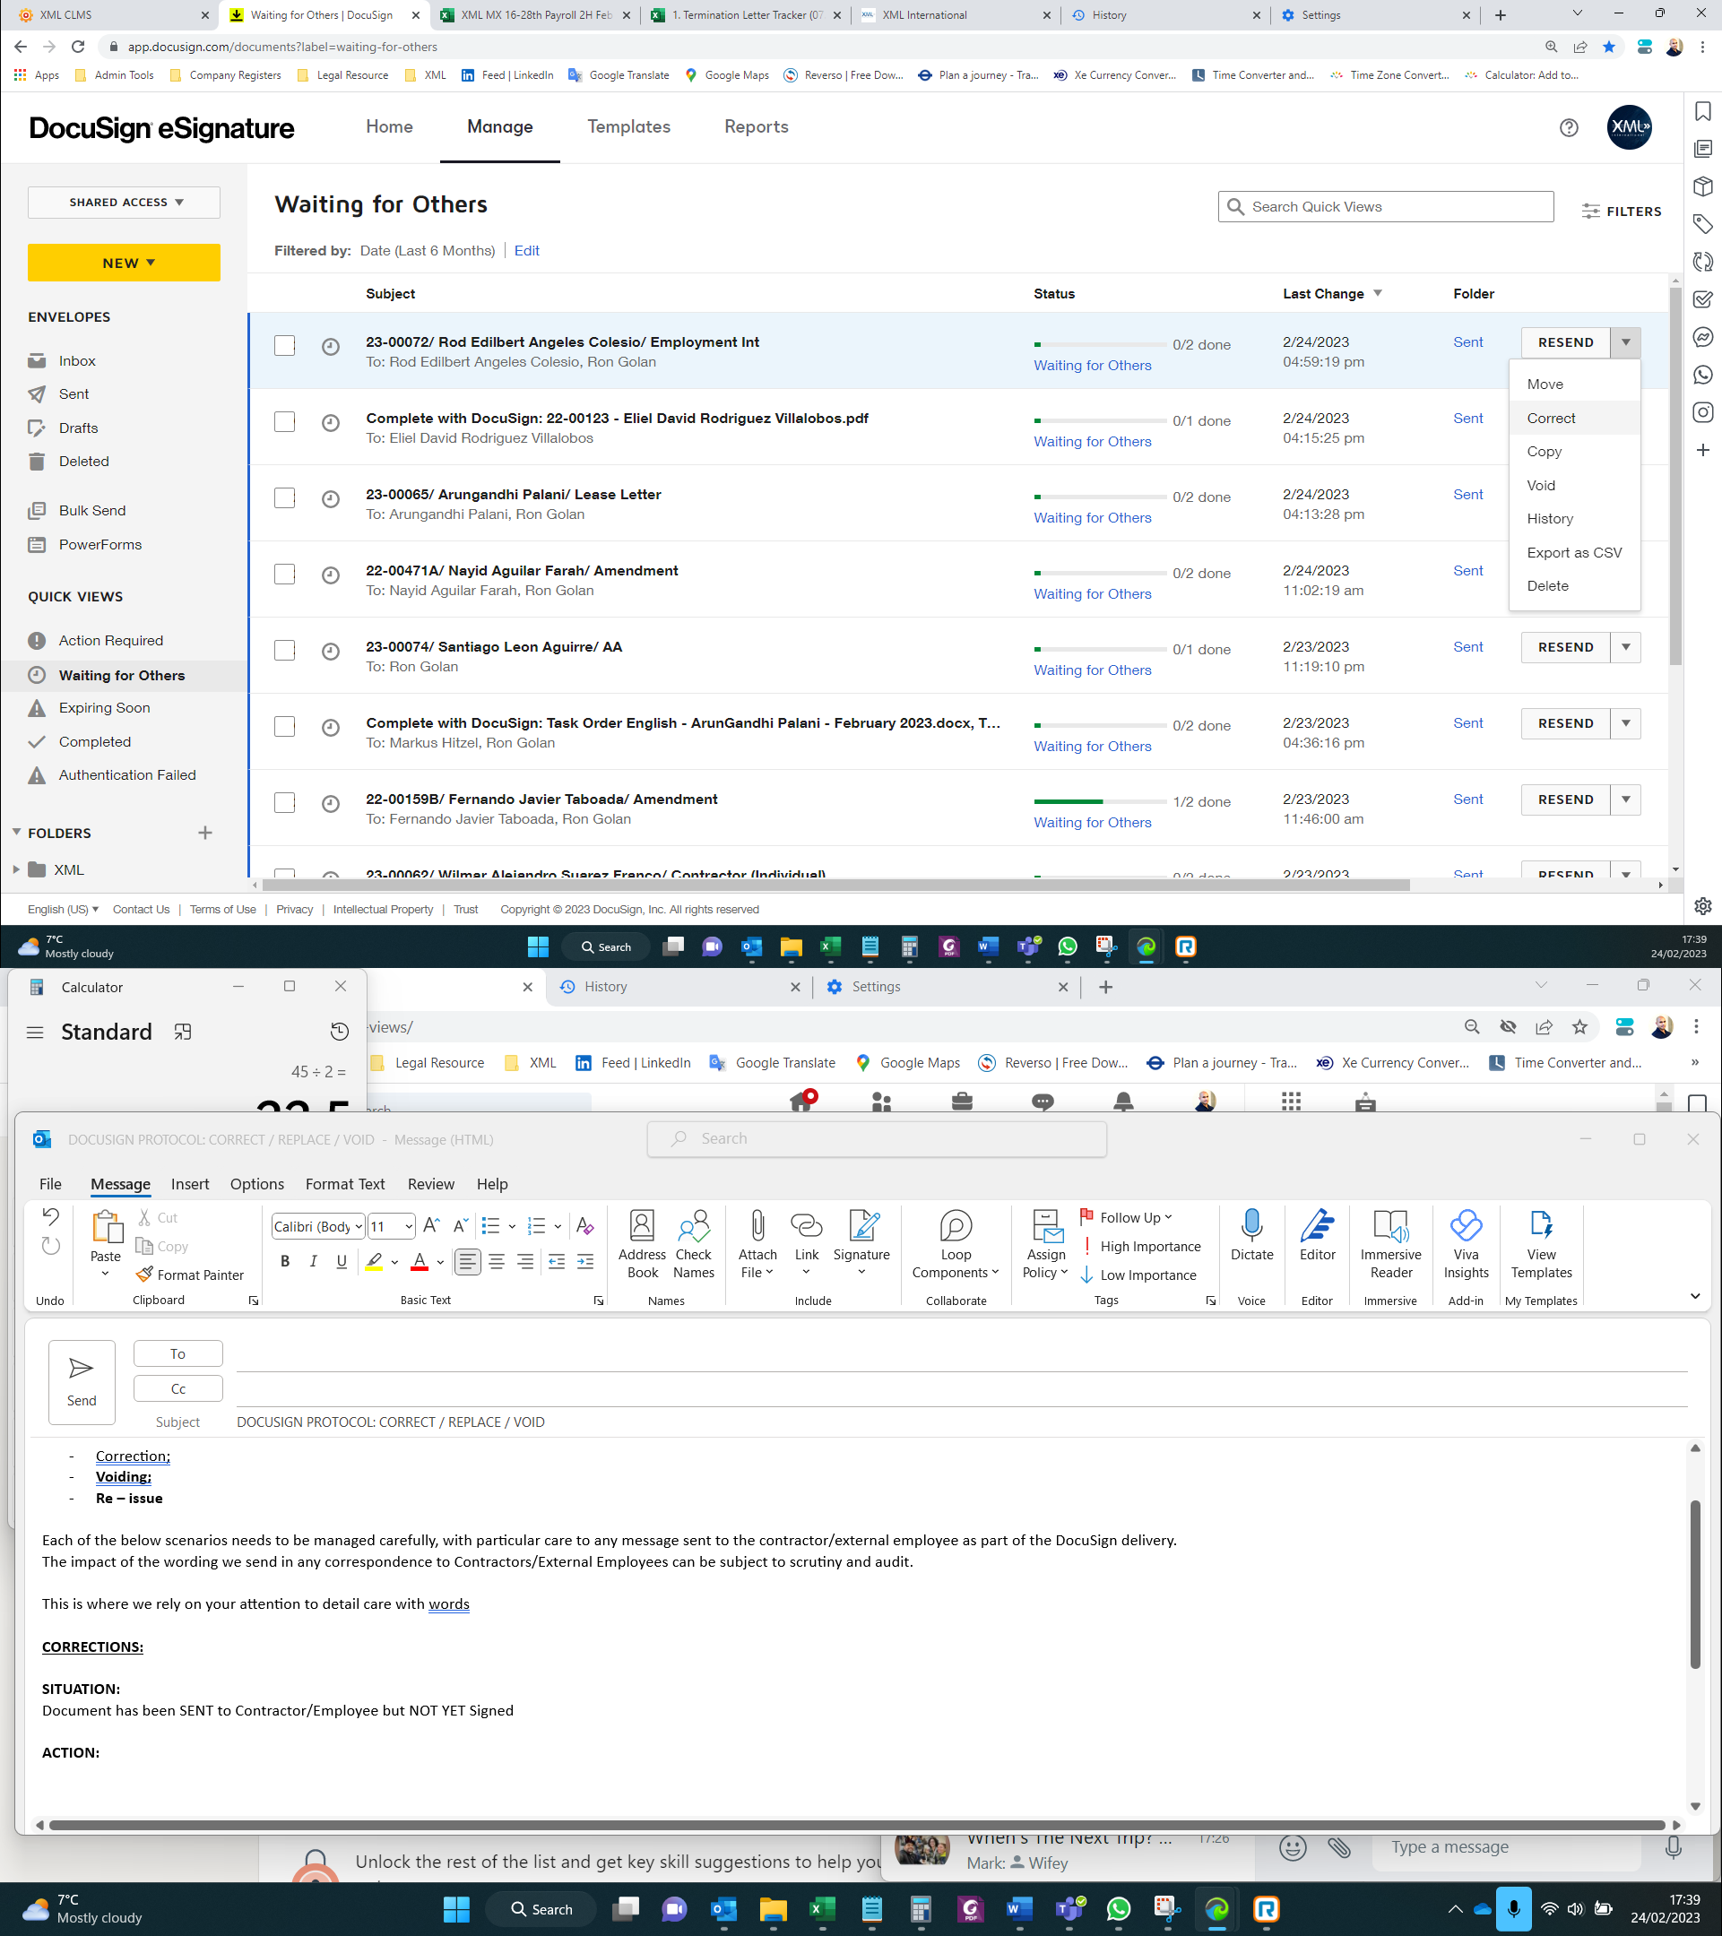1722x1936 pixels.
Task: Open the PowerForms section in DocuSign
Action: click(x=100, y=544)
